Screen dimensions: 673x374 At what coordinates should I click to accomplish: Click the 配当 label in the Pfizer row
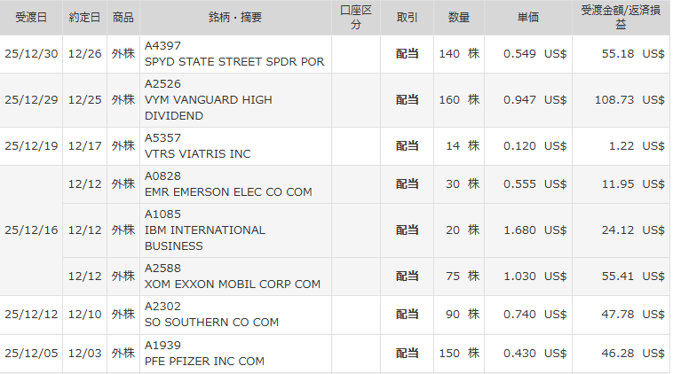(407, 353)
